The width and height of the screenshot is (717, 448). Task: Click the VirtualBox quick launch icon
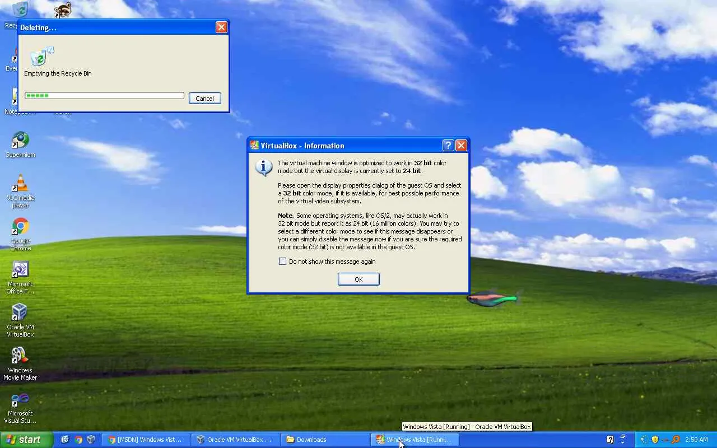click(x=91, y=440)
